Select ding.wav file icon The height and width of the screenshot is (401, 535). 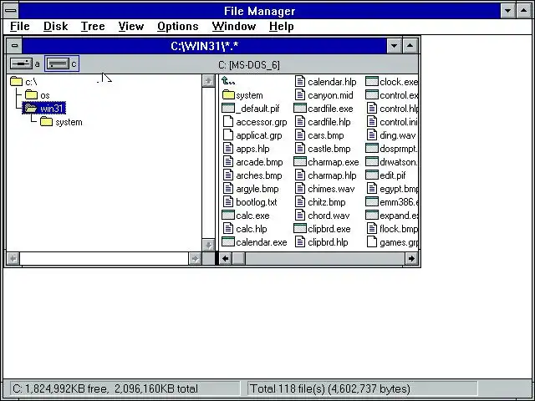click(372, 135)
